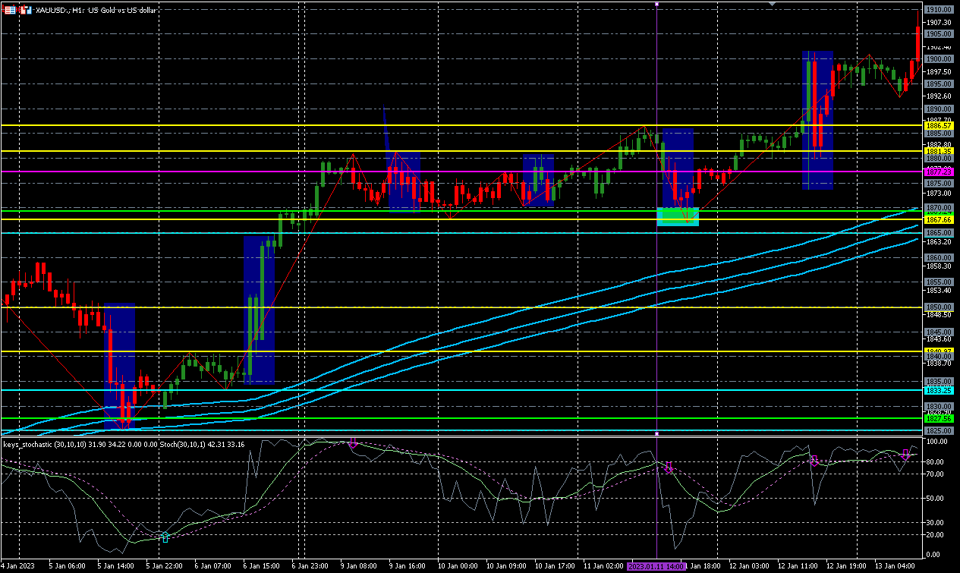960x573 pixels.
Task: Click the cyan up arrow in stochastic window
Action: pyautogui.click(x=165, y=537)
